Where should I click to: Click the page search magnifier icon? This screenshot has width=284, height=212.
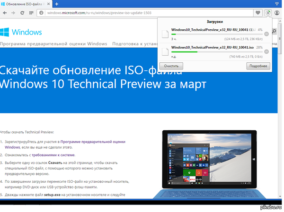pos(274,31)
